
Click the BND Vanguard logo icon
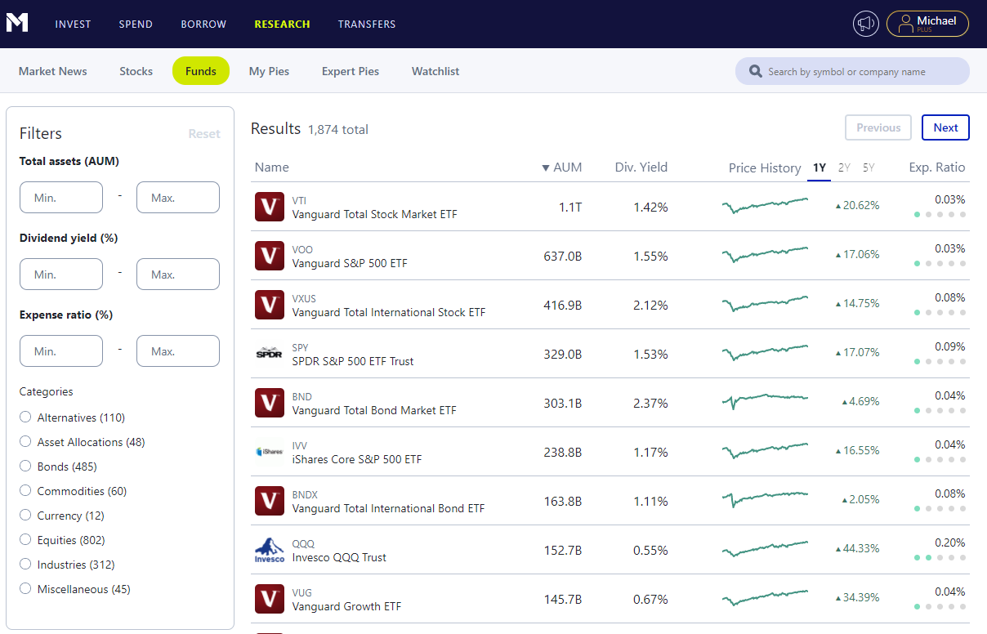(269, 403)
